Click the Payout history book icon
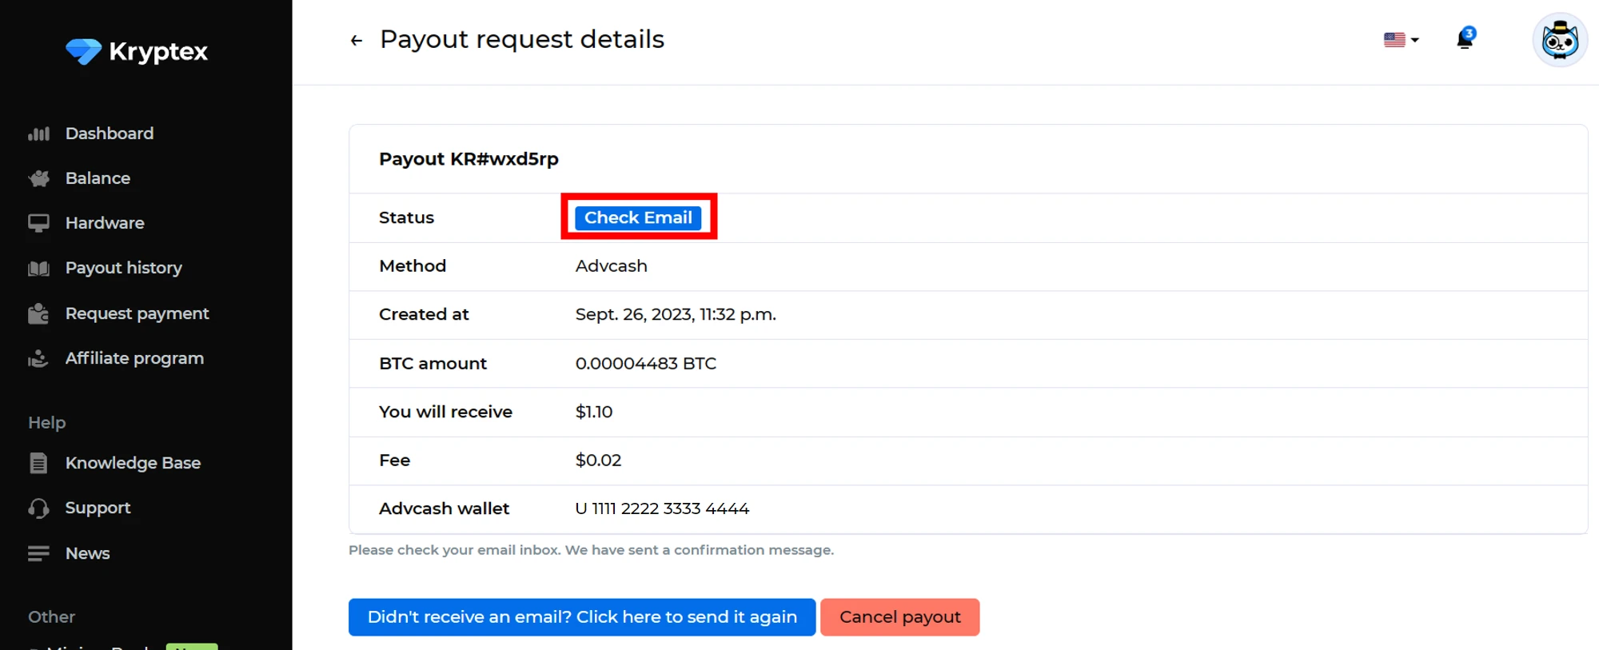This screenshot has width=1599, height=650. pos(38,268)
